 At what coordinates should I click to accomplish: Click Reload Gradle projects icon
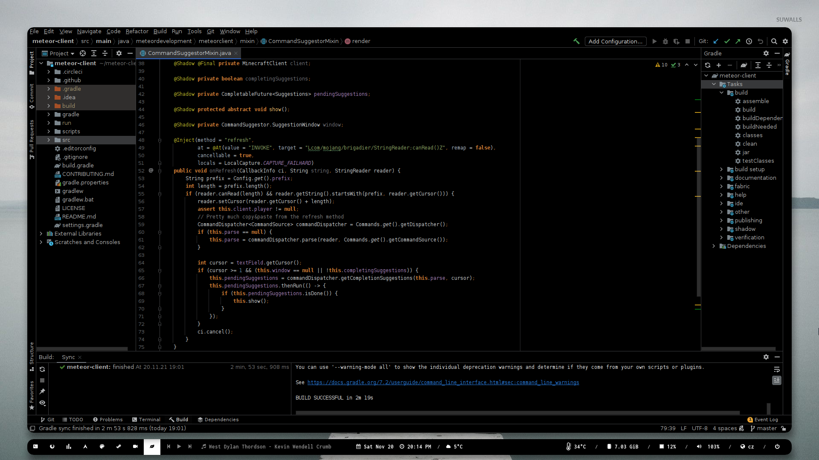click(708, 65)
